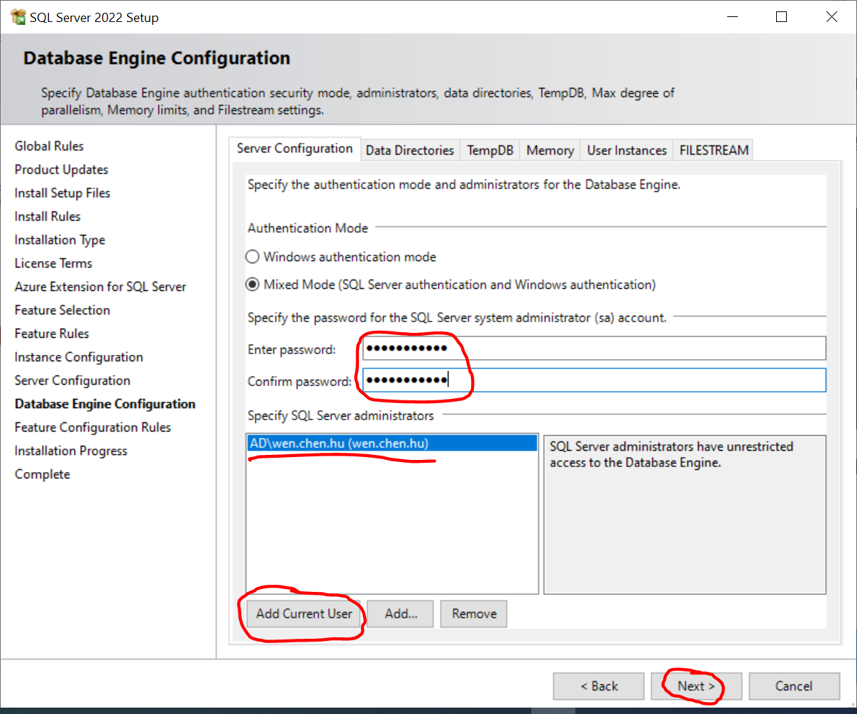Click Install Setup Files step
857x714 pixels.
62,193
